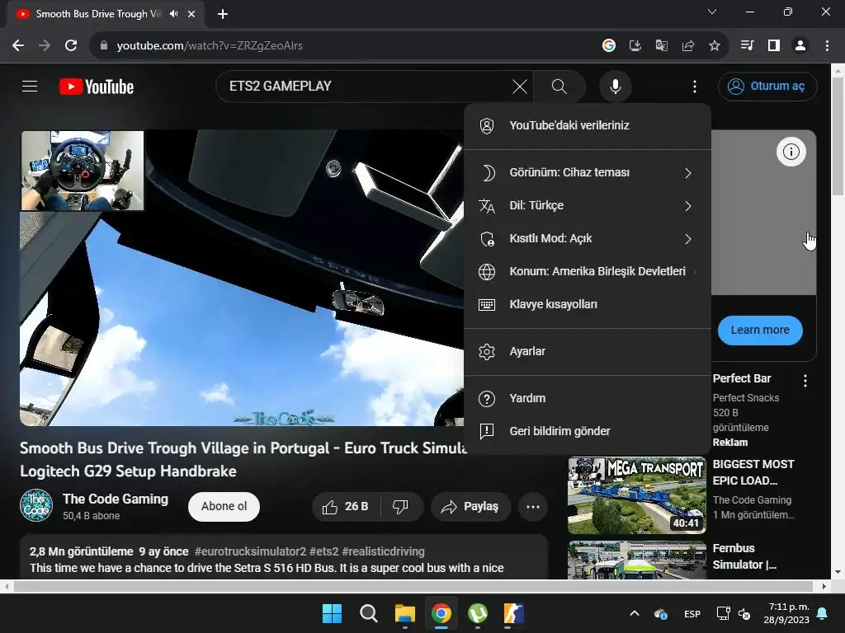Click the install app icon in address bar

635,46
